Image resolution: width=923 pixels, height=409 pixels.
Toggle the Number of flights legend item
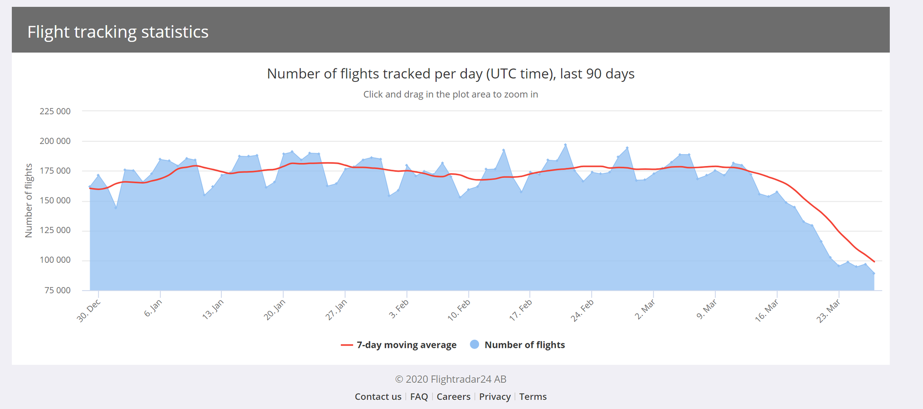524,345
